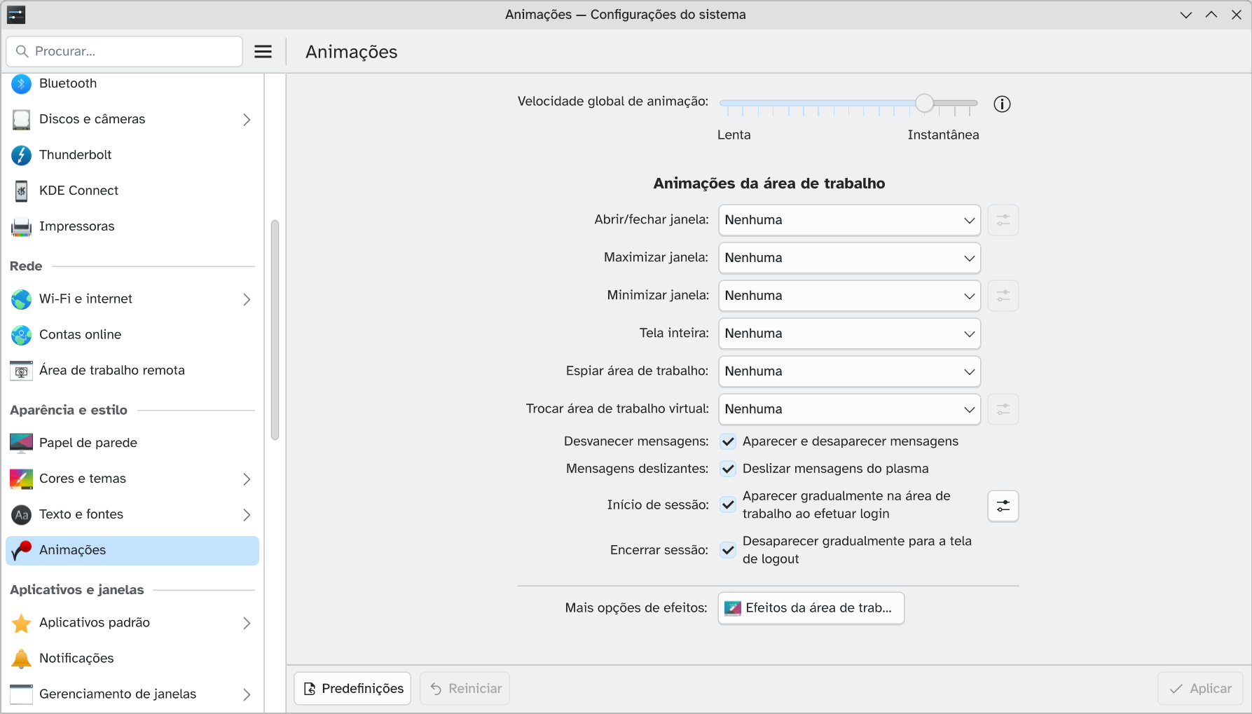Screen dimensions: 1252x714
Task: Open Trocar área de trabalho virtual dropdown
Action: pyautogui.click(x=849, y=409)
